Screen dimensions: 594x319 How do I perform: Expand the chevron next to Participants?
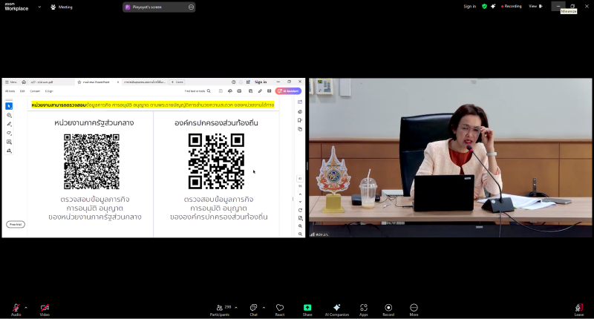tap(237, 306)
